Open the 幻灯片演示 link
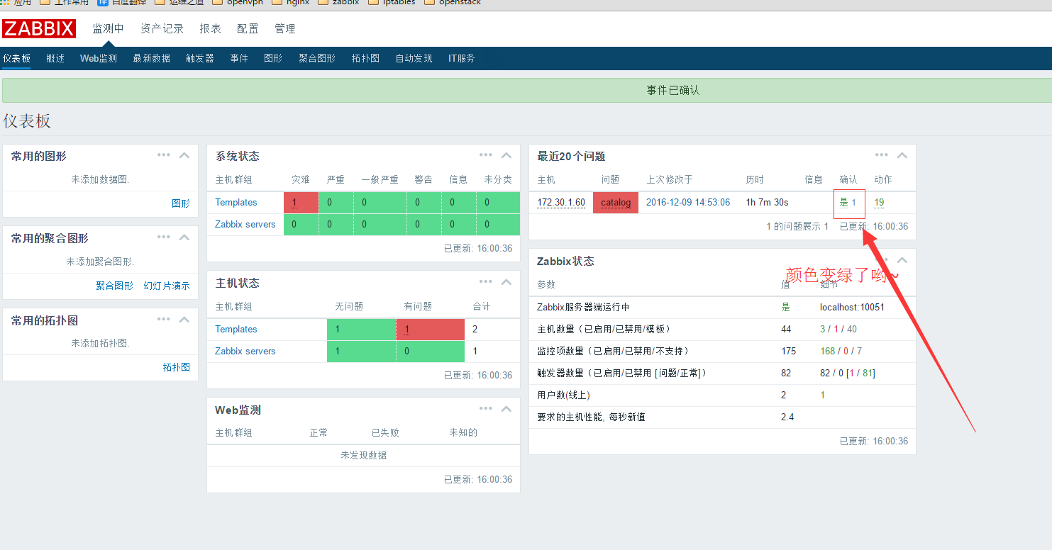This screenshot has width=1052, height=550. [167, 286]
